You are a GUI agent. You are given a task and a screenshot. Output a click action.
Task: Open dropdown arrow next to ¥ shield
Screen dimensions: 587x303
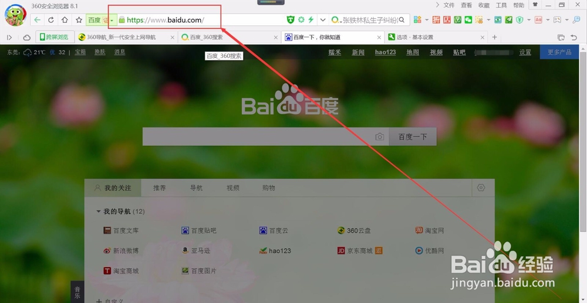point(528,20)
